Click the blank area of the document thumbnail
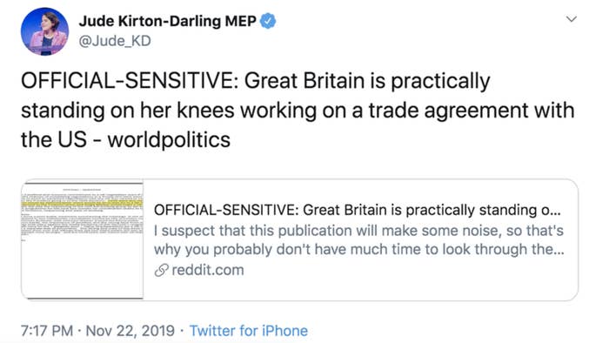 (83, 268)
